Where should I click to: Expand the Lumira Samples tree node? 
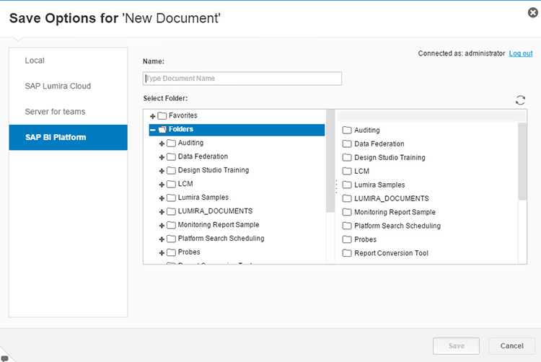coord(162,198)
